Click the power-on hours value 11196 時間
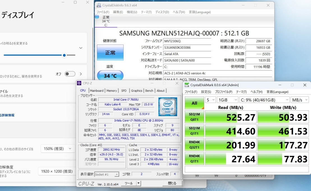311x191 pixels. click(x=259, y=67)
